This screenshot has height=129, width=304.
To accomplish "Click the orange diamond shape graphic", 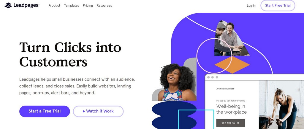I will click(x=232, y=65).
